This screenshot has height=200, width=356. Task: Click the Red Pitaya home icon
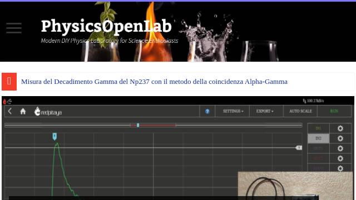pos(23,111)
